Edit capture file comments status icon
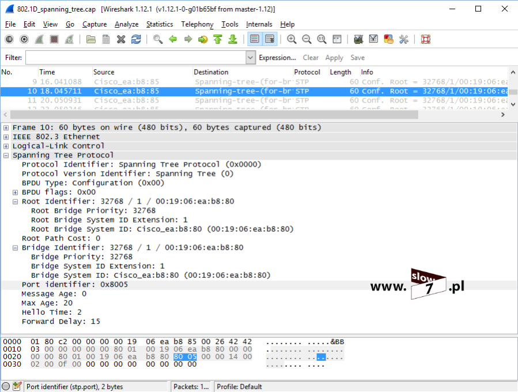The width and height of the screenshot is (518, 392). tap(17, 386)
